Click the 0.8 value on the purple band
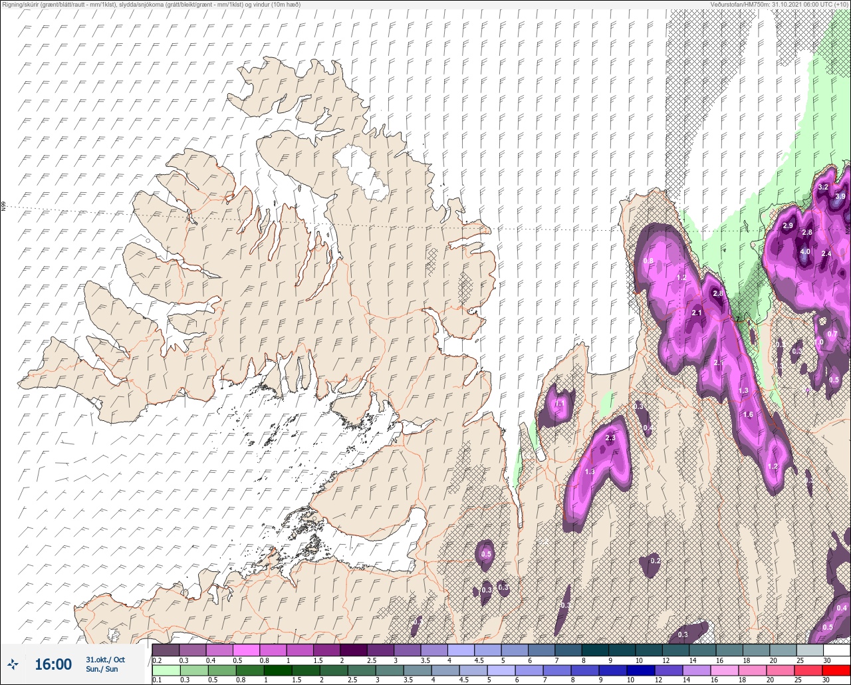Screen dimensions: 851x685 pos(649,260)
